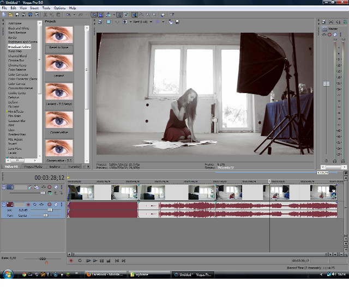349x288 pixels.
Task: Start recording from the transport bar
Action: pyautogui.click(x=71, y=261)
